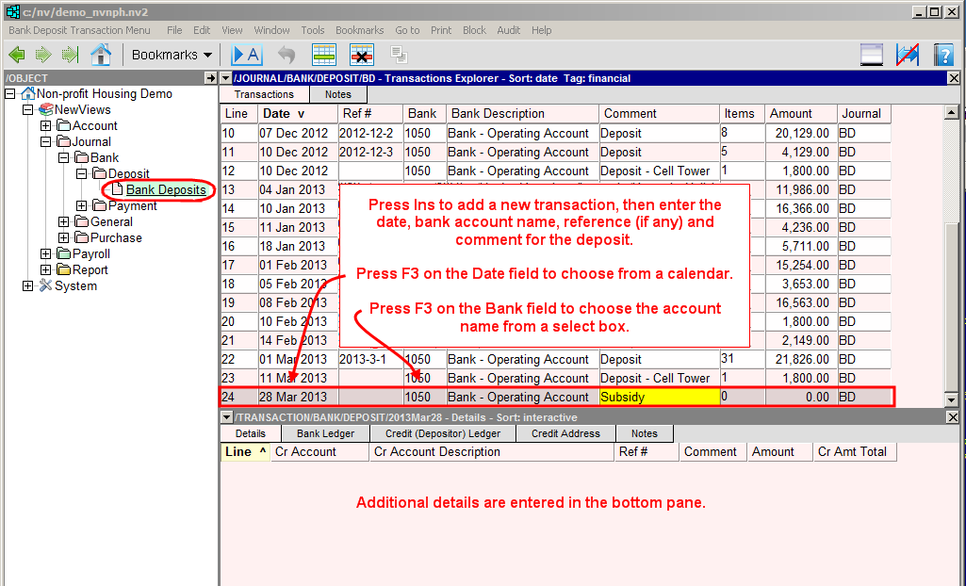Click the green Back navigation arrow
Image resolution: width=966 pixels, height=586 pixels.
click(x=17, y=54)
